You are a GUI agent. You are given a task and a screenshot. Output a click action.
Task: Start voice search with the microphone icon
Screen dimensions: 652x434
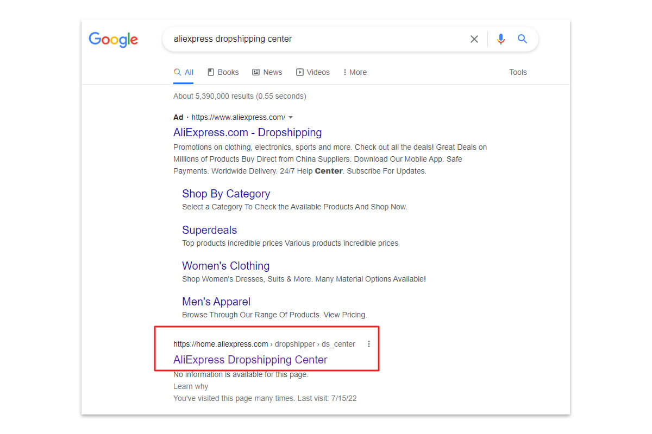click(501, 39)
